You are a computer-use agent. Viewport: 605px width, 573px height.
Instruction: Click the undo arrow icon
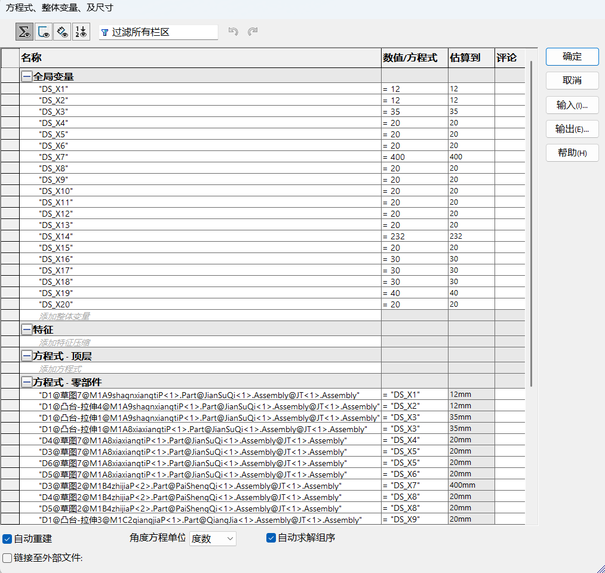click(233, 31)
